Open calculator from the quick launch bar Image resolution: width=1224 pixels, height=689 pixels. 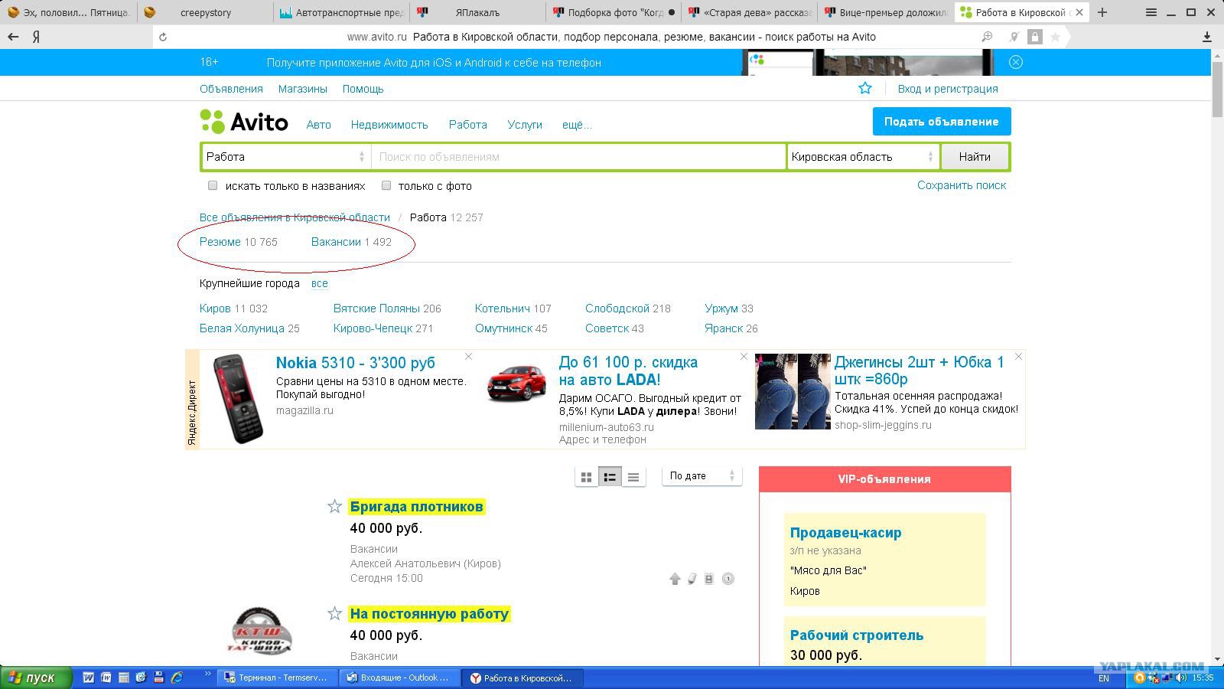pos(123,678)
